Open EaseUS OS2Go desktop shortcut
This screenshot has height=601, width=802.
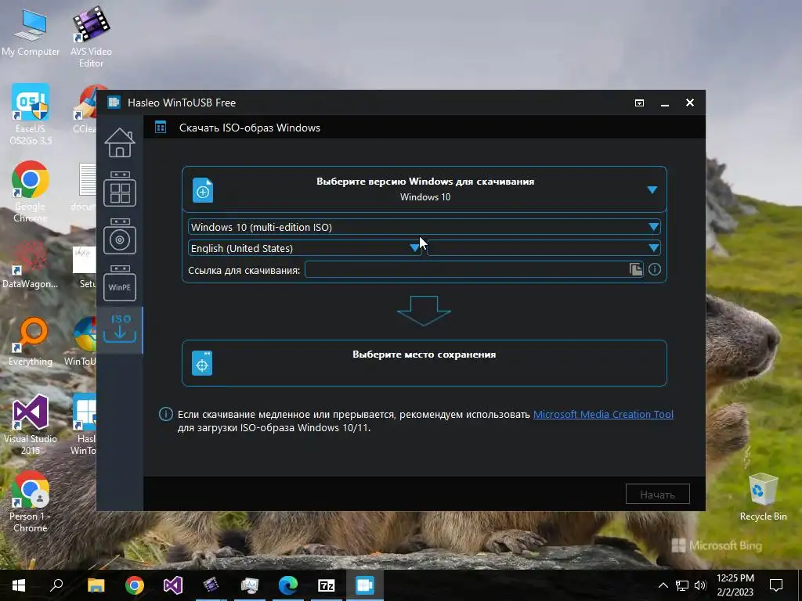click(x=31, y=114)
